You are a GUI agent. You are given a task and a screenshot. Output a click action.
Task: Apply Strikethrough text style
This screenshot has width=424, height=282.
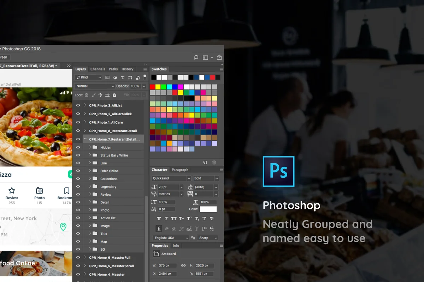click(212, 219)
